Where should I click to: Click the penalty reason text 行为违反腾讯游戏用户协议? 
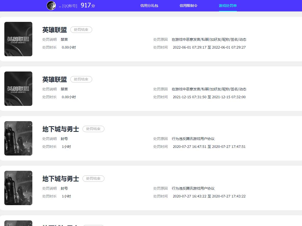(193, 139)
